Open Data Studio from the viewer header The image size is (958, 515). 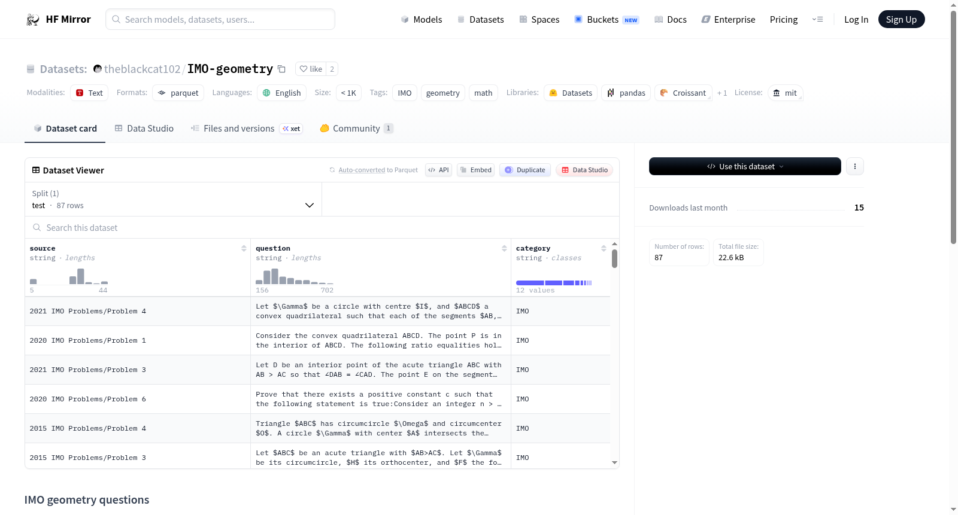pos(584,170)
